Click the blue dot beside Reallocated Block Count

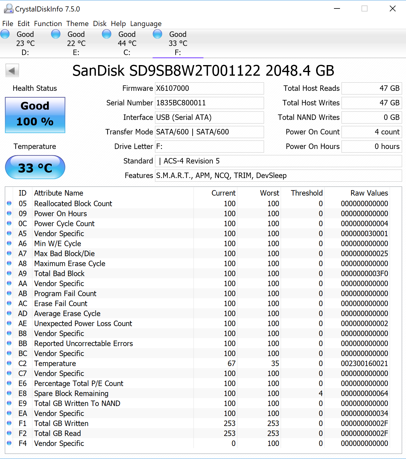9,203
